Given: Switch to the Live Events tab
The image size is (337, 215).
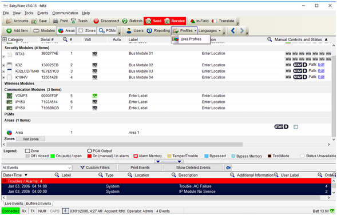Looking at the screenshot, I should coord(14,204).
